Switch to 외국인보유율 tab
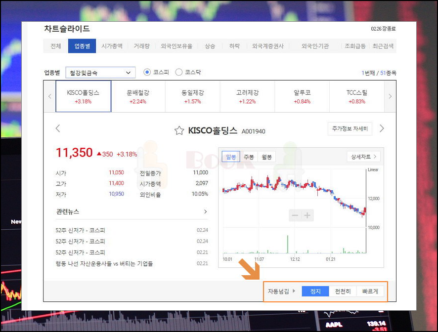 coord(176,46)
